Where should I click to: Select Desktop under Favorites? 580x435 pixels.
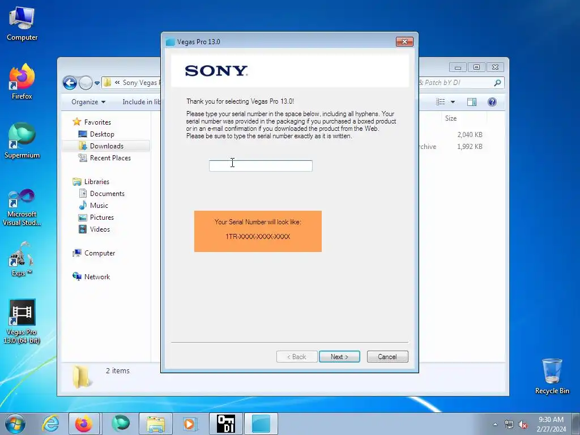click(x=102, y=134)
